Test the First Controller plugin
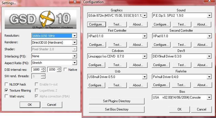Screen dimensions: 216x118 (117, 45)
